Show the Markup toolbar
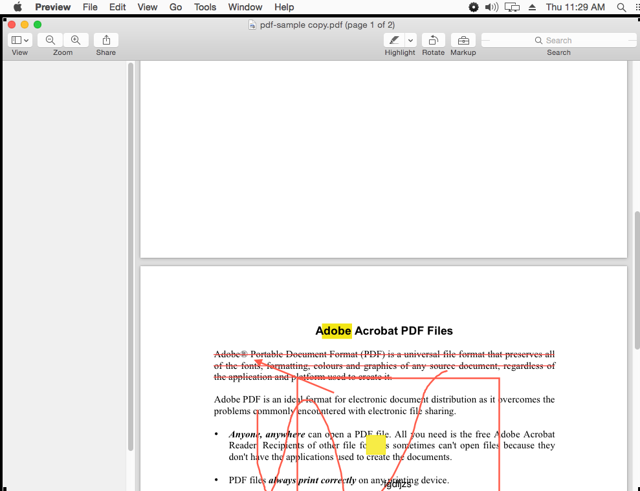Viewport: 640px width, 491px height. point(463,40)
